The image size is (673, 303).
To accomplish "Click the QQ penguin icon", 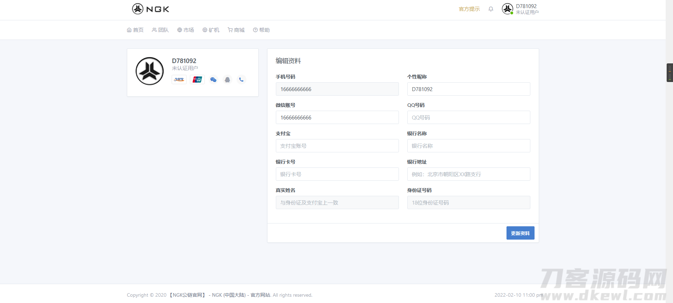I will (227, 80).
